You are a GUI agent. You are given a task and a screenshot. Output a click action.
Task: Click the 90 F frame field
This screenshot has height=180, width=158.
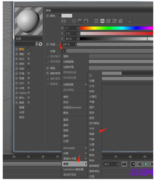pos(111,164)
